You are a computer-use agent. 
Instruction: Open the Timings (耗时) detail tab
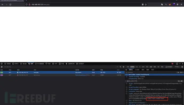153,70
